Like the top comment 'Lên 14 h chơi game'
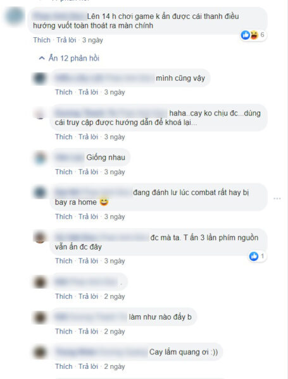This screenshot has width=288, height=379. (42, 40)
